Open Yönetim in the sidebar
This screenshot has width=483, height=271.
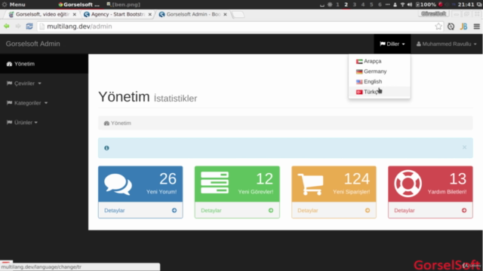click(44, 64)
